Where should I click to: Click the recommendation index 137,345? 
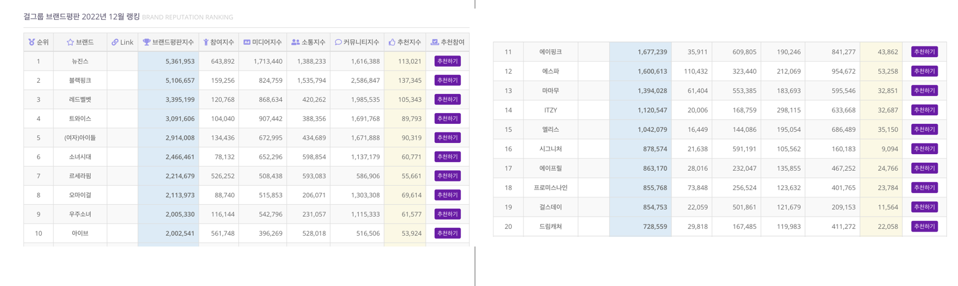click(x=410, y=81)
